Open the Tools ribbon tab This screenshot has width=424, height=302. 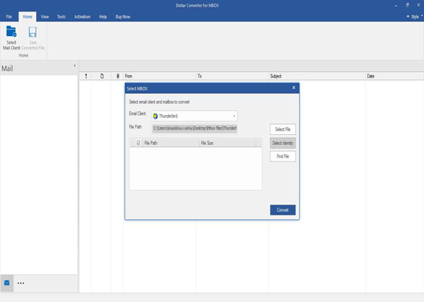[x=61, y=16]
